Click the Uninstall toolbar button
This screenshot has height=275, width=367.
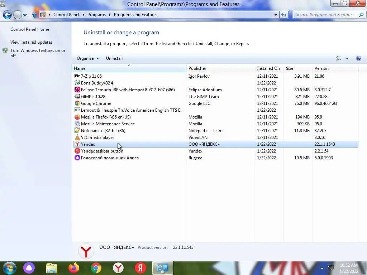[114, 58]
